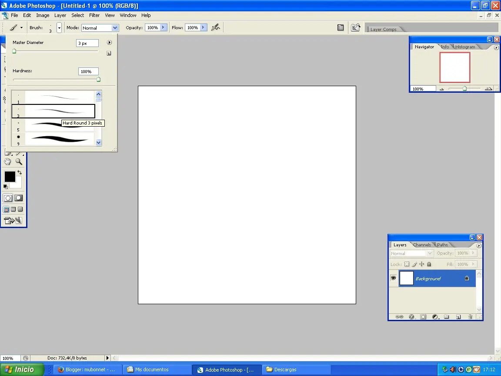The width and height of the screenshot is (501, 376).
Task: Toggle lock transparent pixels
Action: [x=407, y=264]
